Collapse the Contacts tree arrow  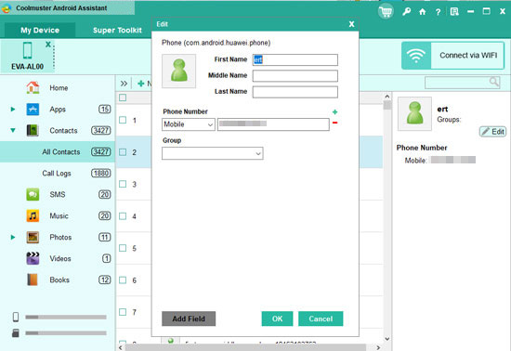point(13,130)
